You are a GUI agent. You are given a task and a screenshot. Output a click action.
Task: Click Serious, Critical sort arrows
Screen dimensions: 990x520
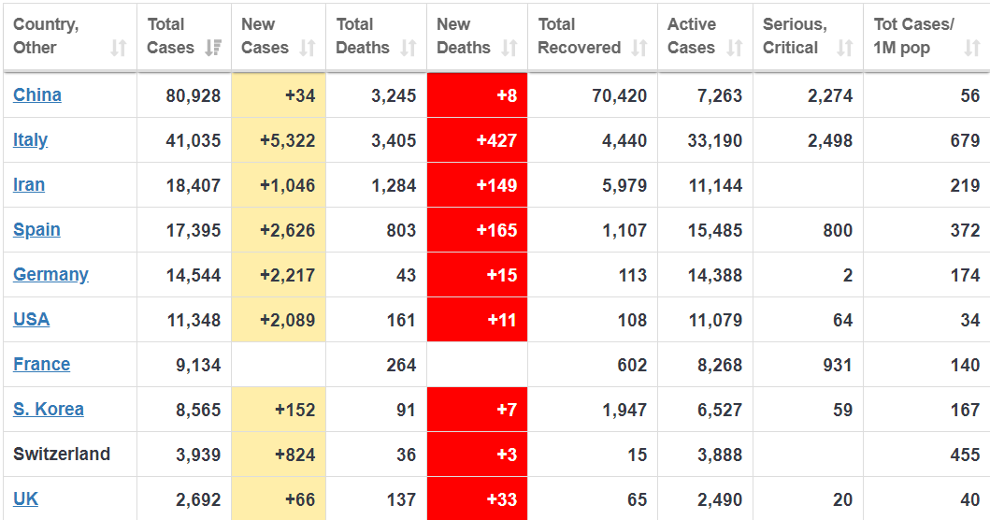[x=845, y=48]
